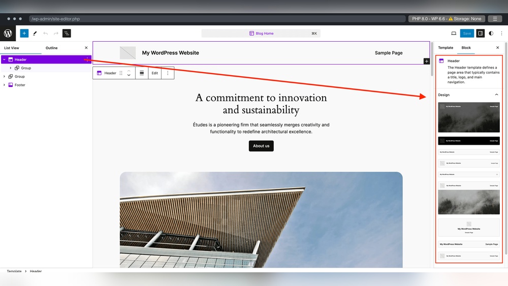Screen dimensions: 508x286
Task: Move Header block up
Action: tap(129, 71)
